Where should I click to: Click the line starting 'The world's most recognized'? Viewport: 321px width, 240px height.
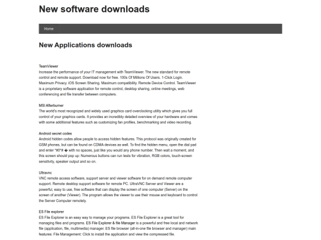point(116,111)
